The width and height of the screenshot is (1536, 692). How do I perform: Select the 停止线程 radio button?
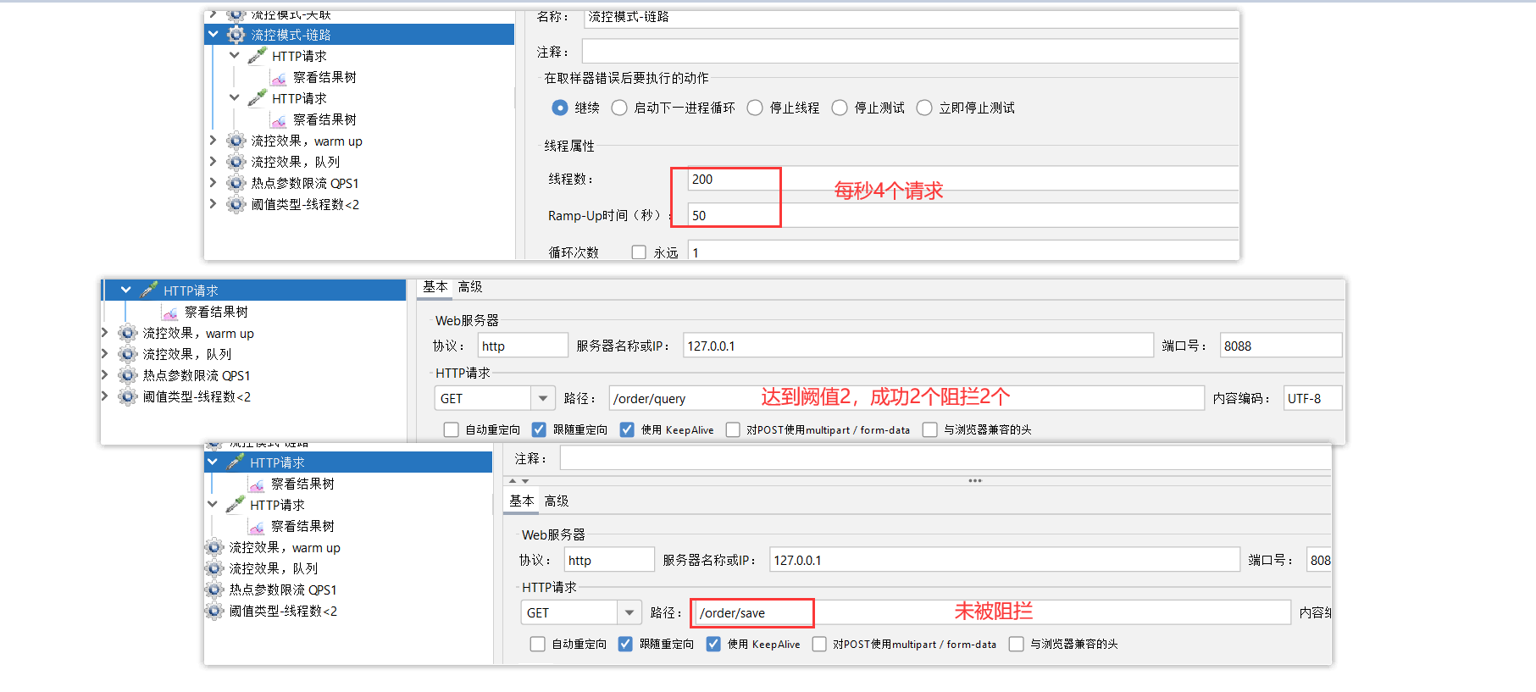755,108
